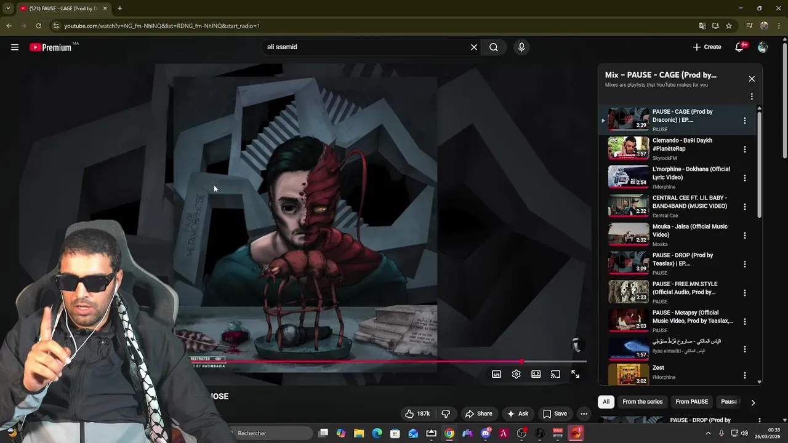
Task: Open the Create menu
Action: tap(707, 47)
